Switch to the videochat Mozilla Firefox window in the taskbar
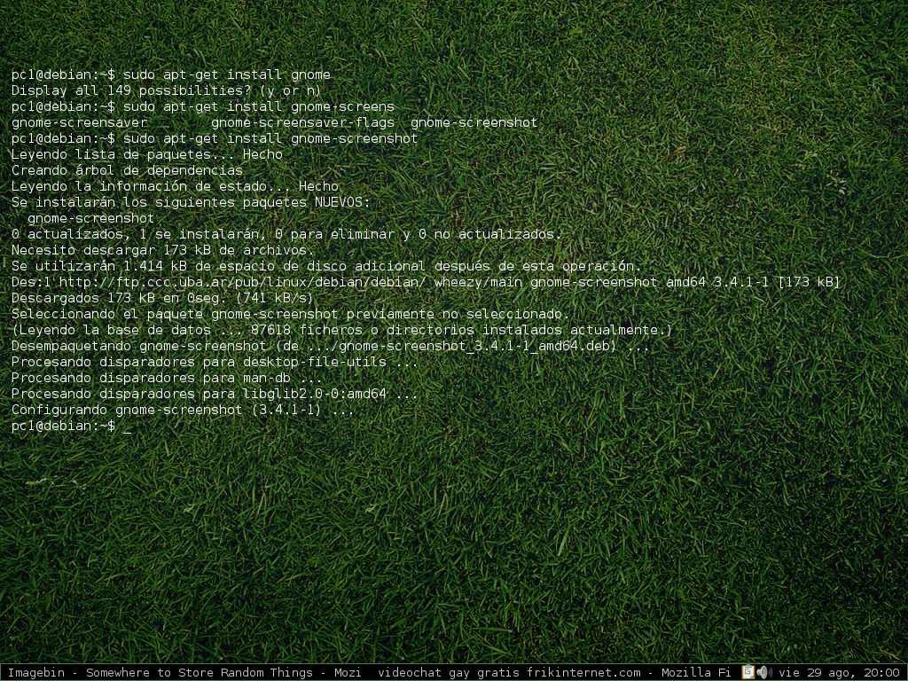The height and width of the screenshot is (681, 908). coord(553,672)
